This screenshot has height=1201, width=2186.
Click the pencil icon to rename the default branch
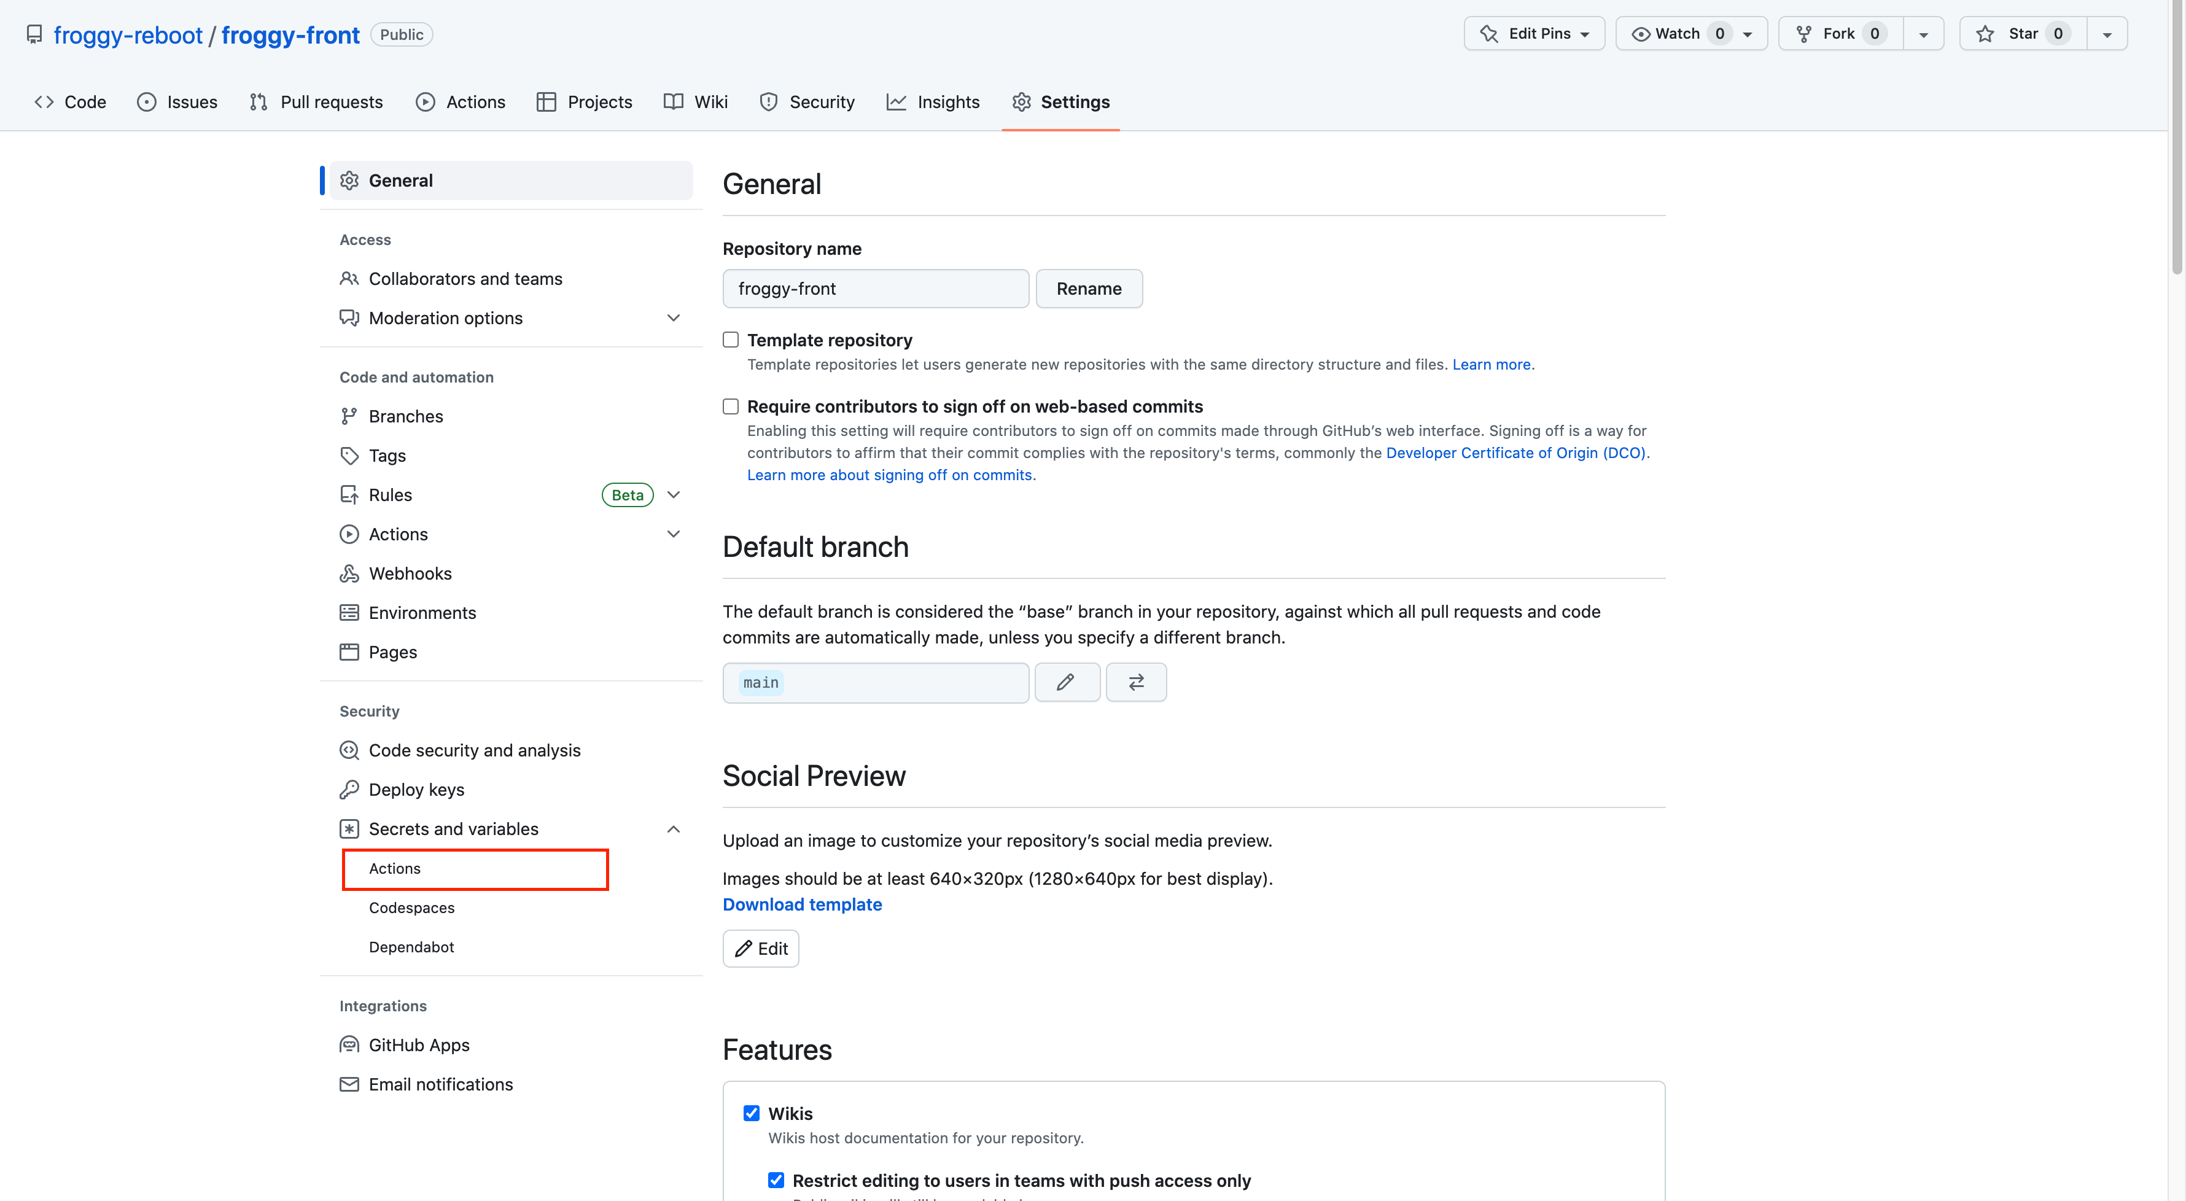tap(1066, 682)
